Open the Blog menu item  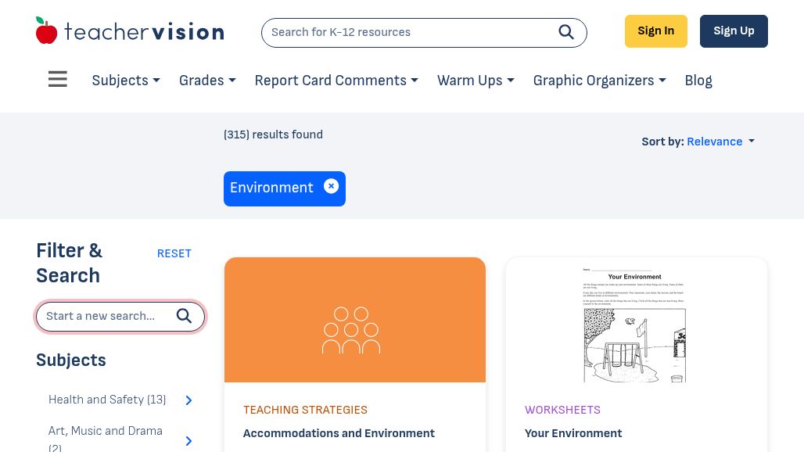[x=698, y=81]
